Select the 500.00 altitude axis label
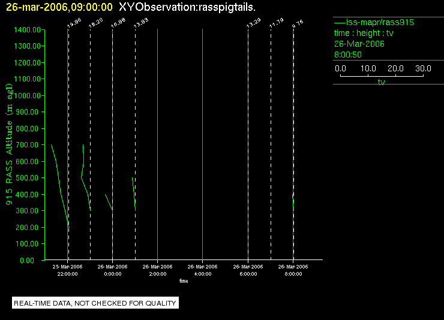The width and height of the screenshot is (444, 320). tap(27, 178)
